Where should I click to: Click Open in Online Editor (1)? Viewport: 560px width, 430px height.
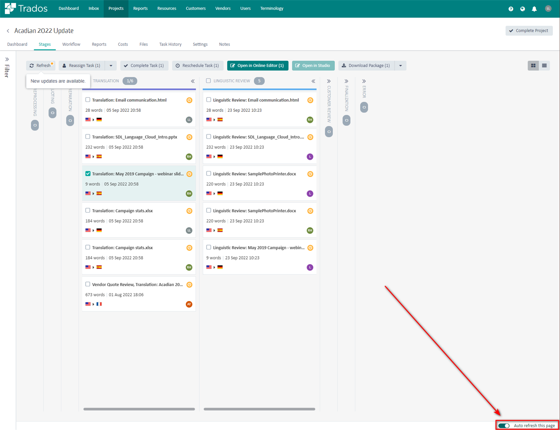click(x=258, y=66)
